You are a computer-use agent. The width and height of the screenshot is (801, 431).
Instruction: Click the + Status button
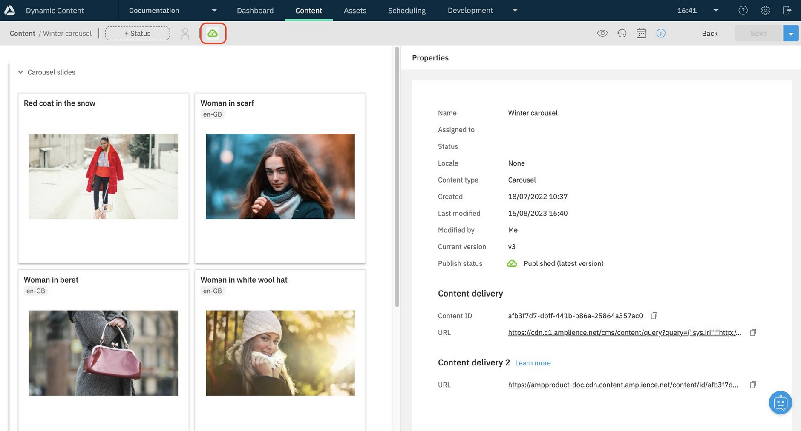coord(137,33)
